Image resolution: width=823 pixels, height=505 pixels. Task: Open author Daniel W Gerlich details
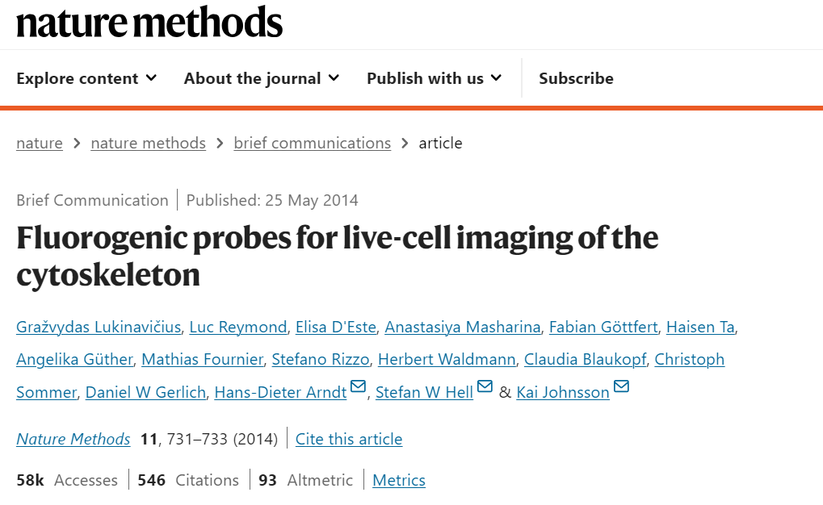click(x=145, y=392)
